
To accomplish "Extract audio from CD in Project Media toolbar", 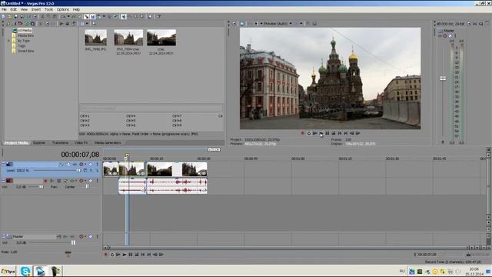I will click(x=26, y=24).
